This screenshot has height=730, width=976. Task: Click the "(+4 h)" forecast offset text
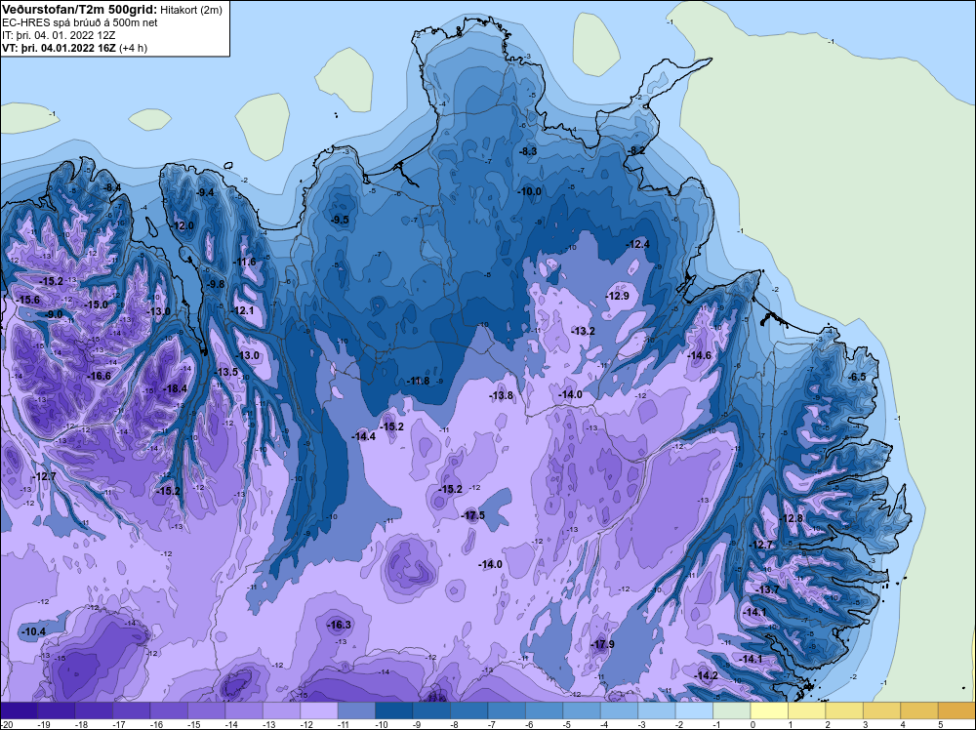click(133, 48)
